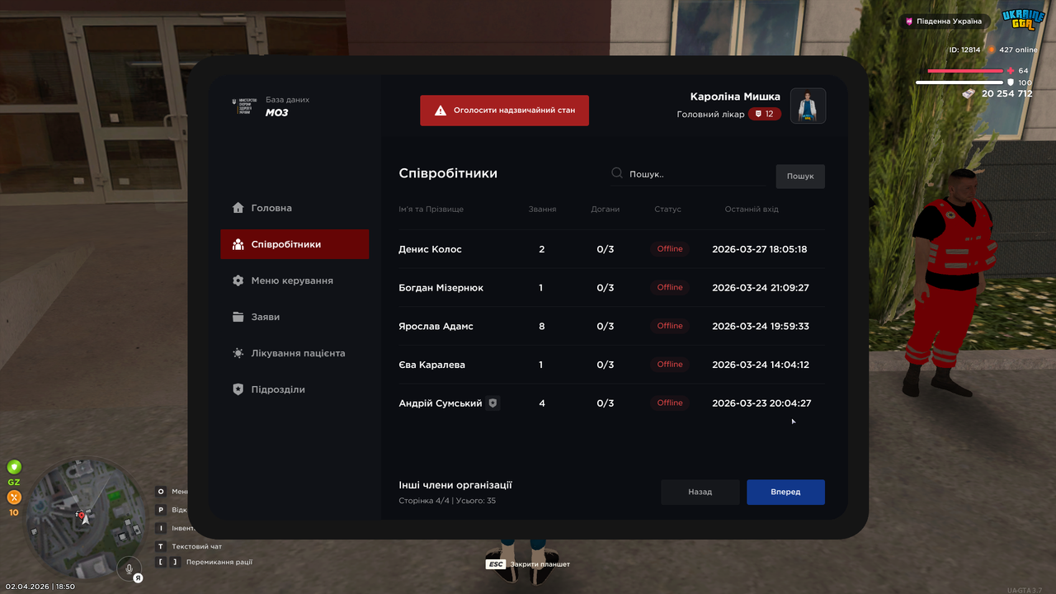Click Оголосити надзвичайний стан button
The height and width of the screenshot is (594, 1056).
pos(504,110)
